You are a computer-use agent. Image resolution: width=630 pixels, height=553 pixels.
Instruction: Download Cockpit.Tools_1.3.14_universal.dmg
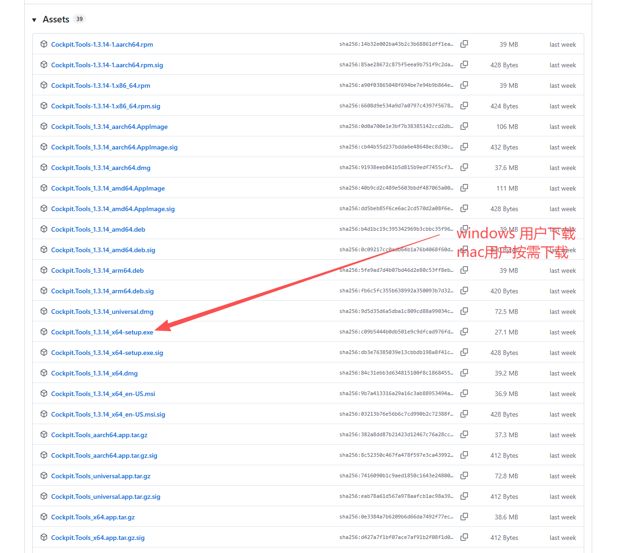tap(102, 312)
